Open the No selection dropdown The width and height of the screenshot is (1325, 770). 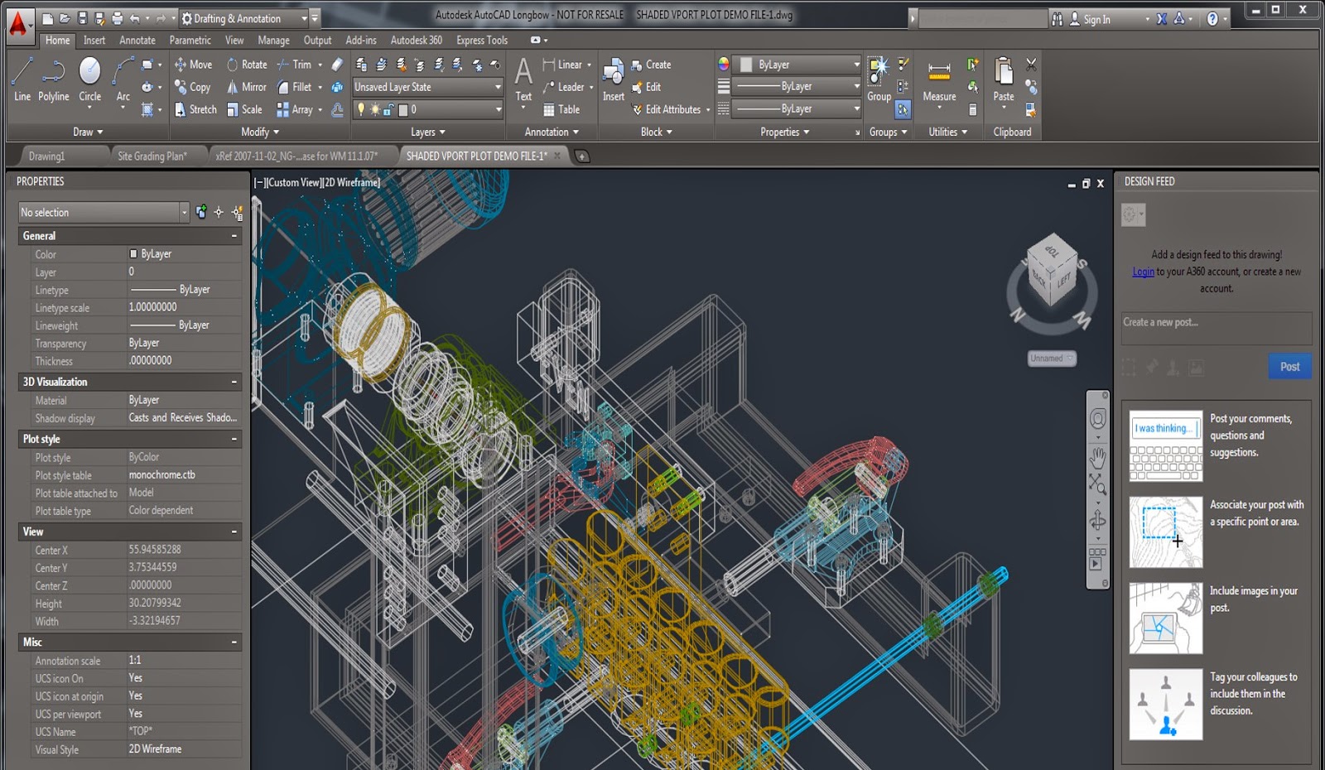point(104,213)
